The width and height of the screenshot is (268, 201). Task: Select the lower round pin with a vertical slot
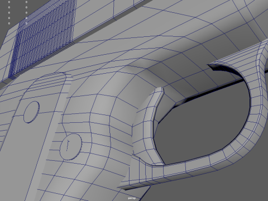click(x=71, y=147)
